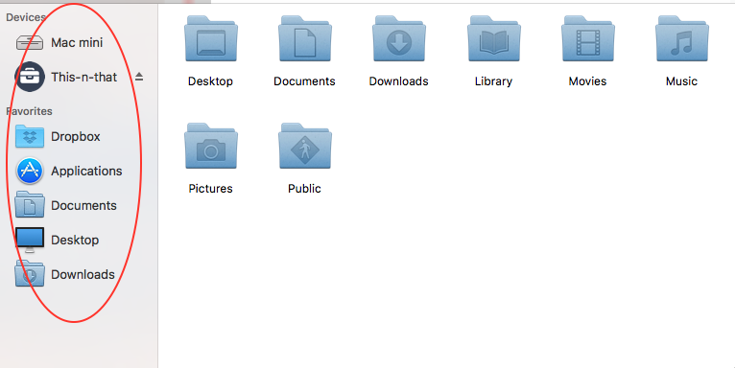Click the Documents name under the main pane folder
This screenshot has width=735, height=368.
(305, 81)
